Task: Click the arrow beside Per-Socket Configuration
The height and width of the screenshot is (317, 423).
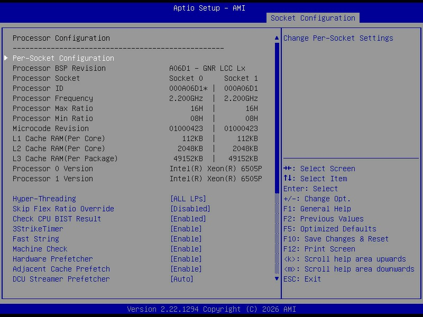Action: click(x=6, y=58)
